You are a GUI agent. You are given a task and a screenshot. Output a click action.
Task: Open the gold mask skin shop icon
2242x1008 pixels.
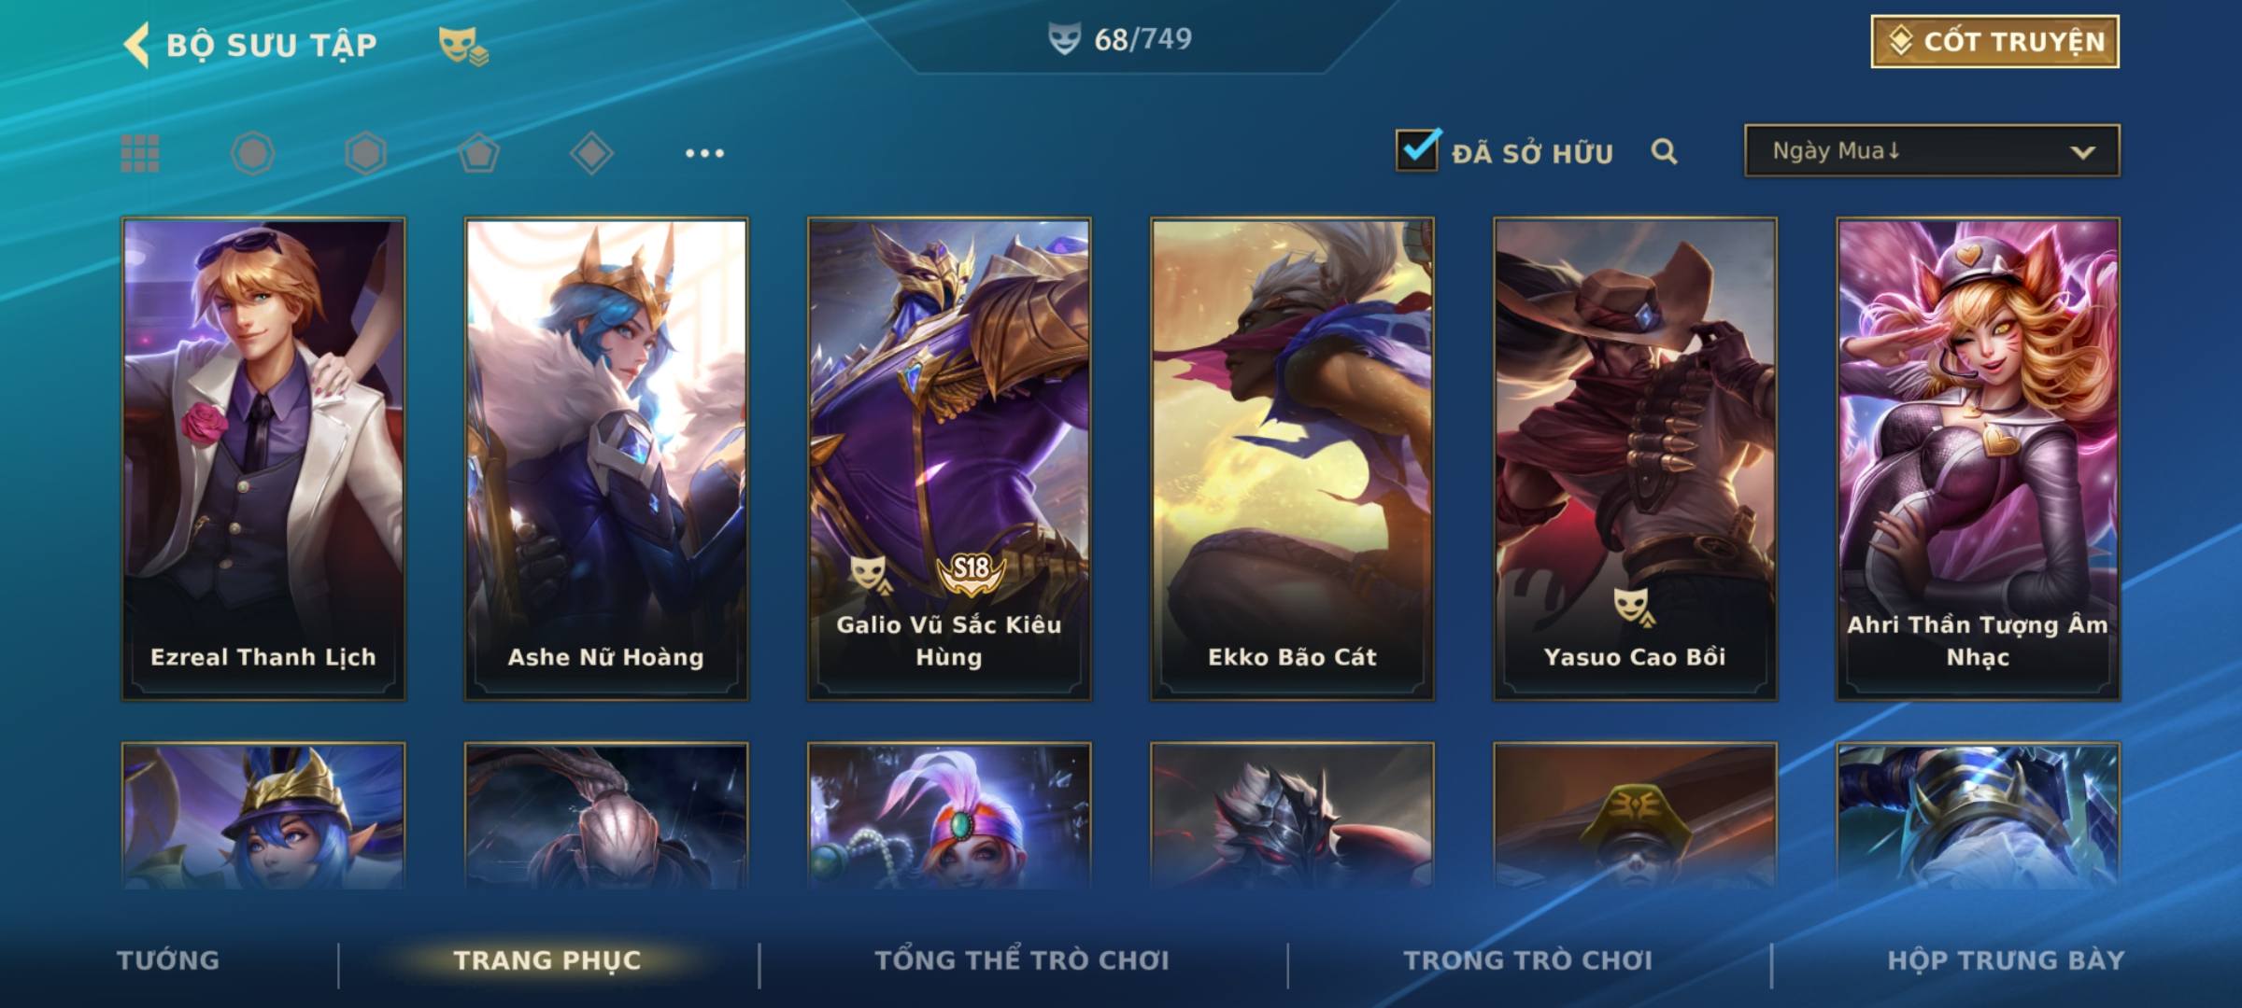click(x=463, y=46)
